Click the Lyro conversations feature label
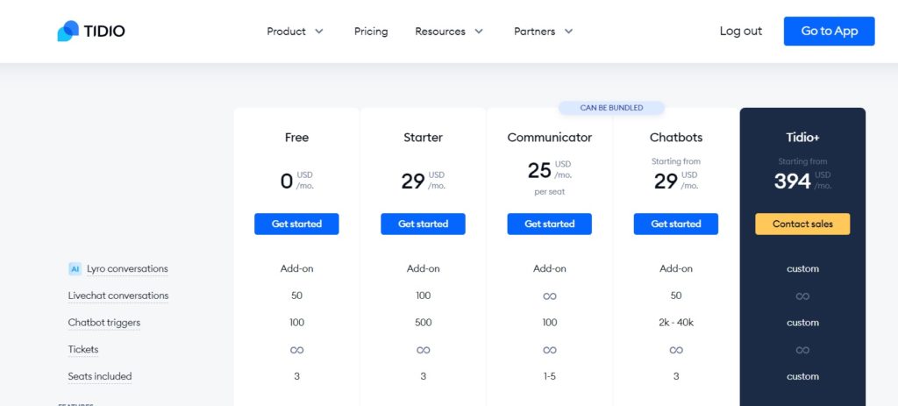 pos(127,268)
